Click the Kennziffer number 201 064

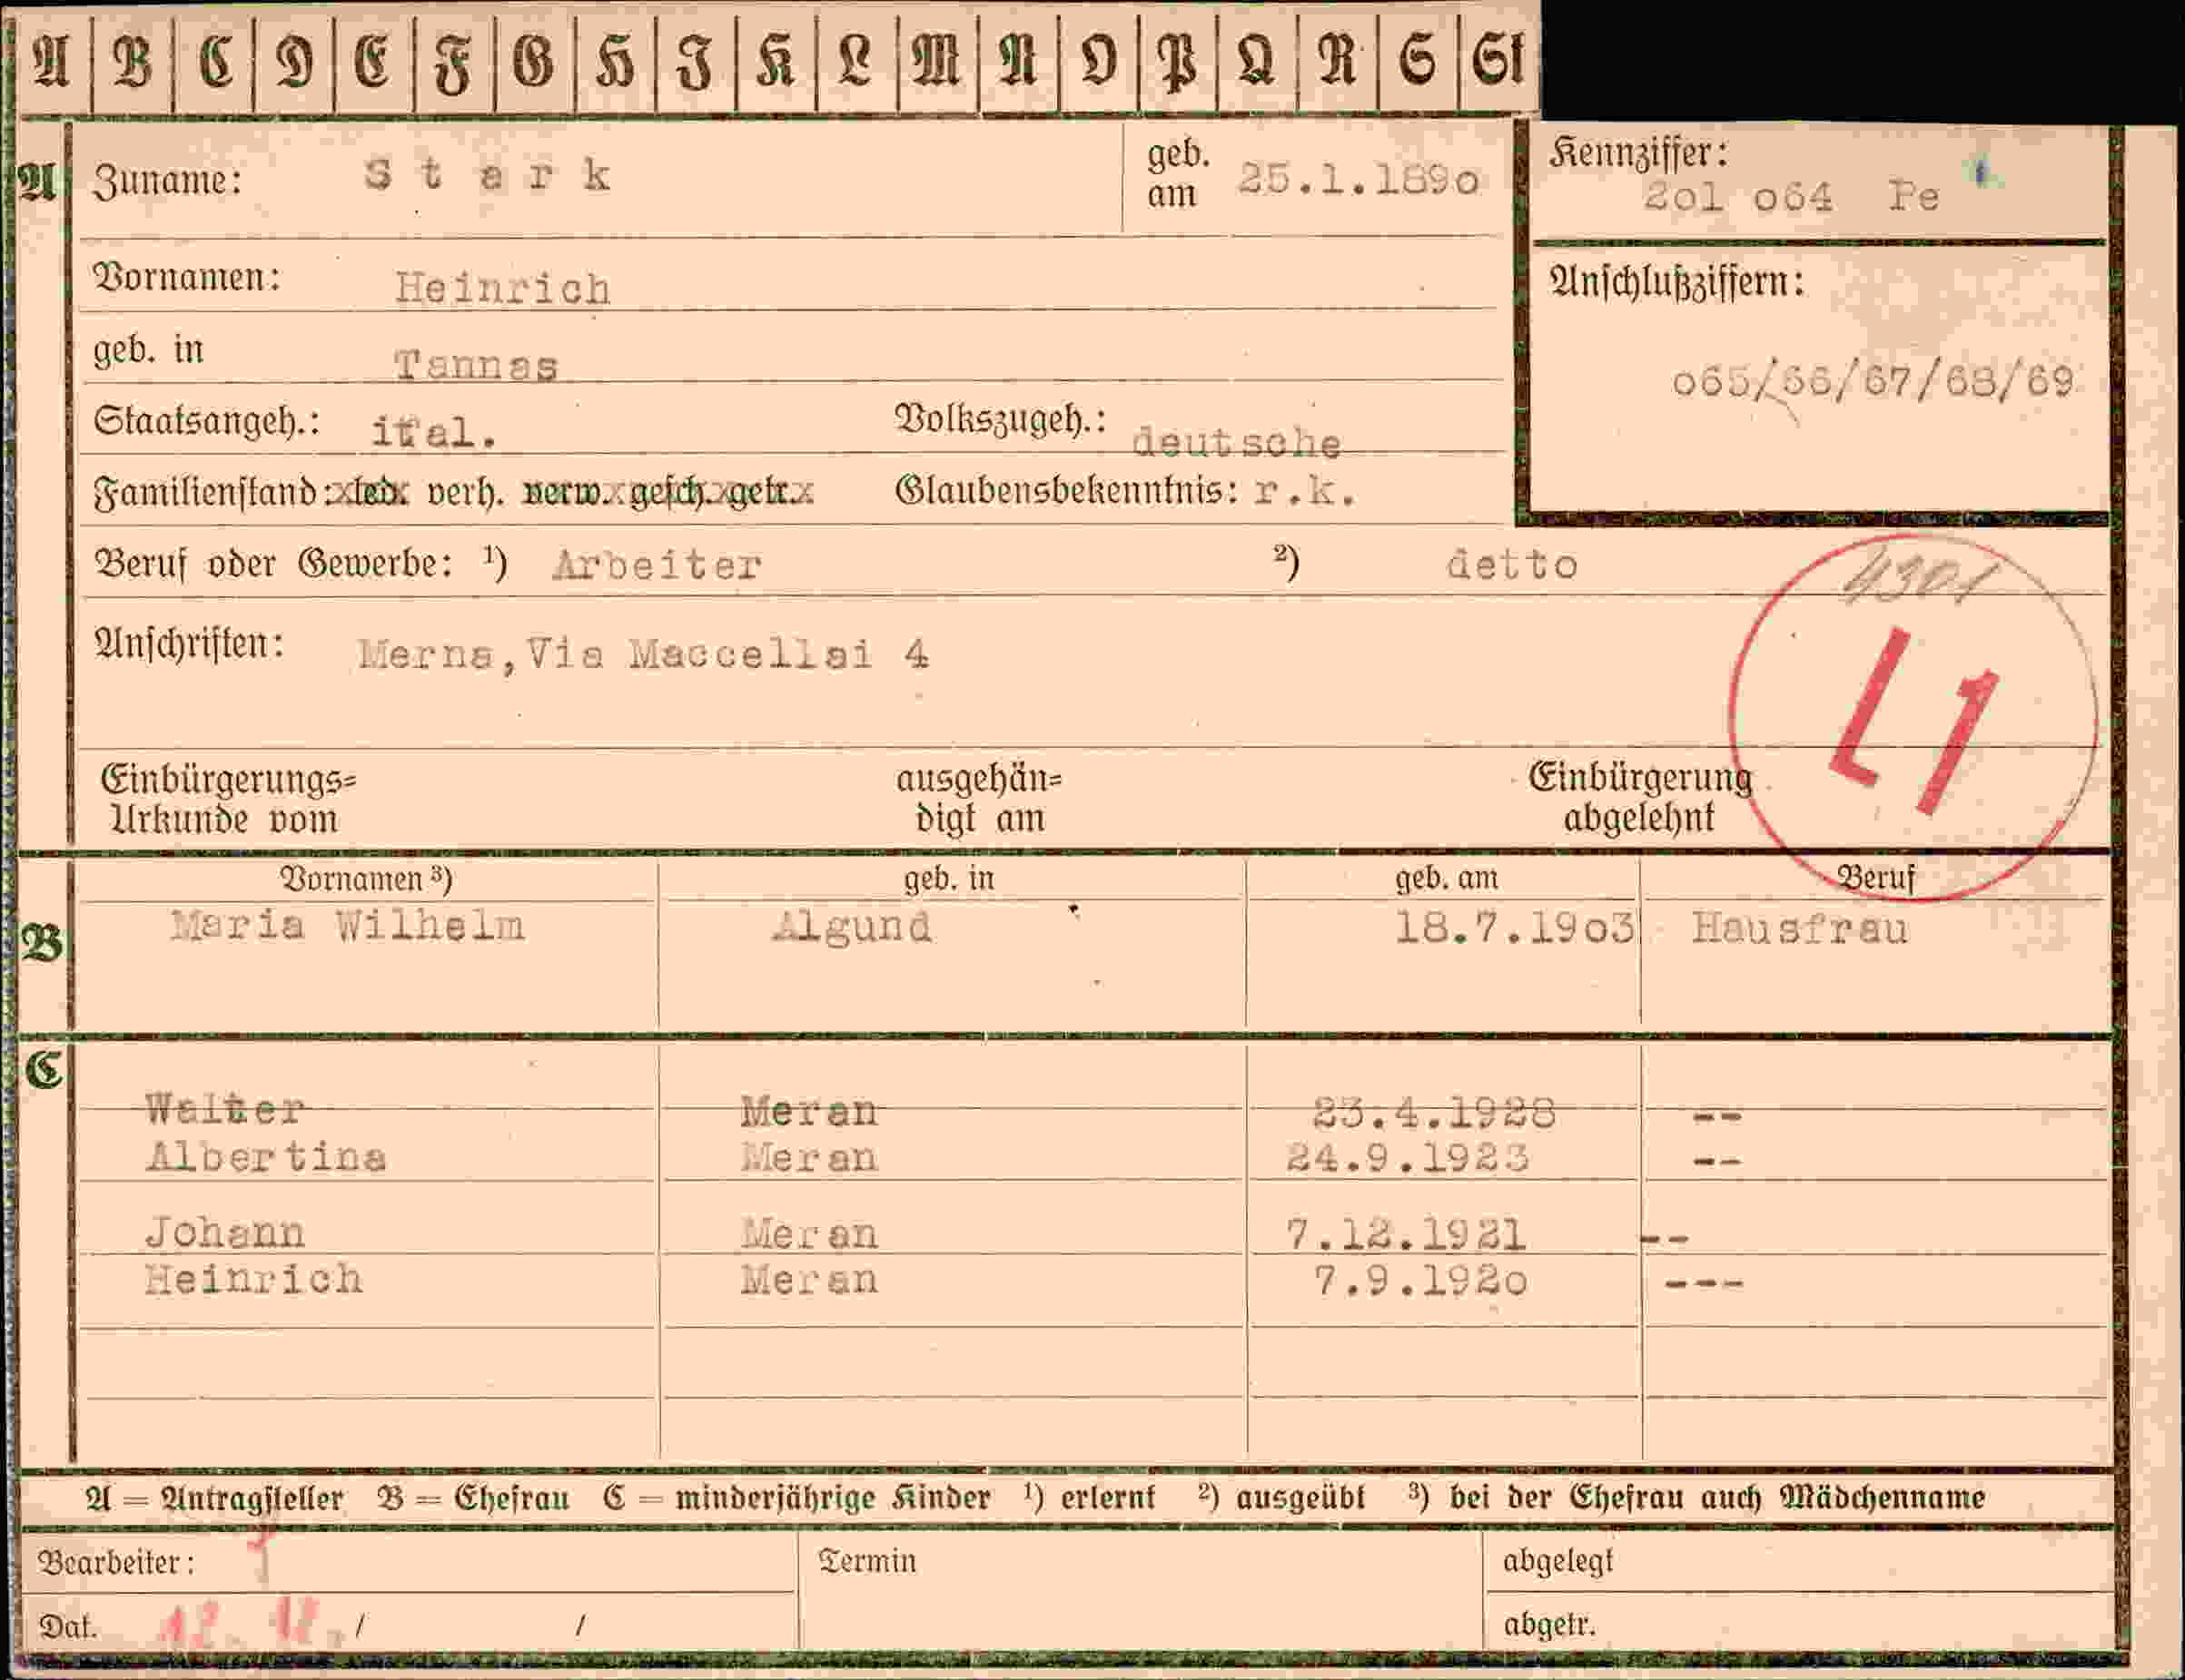click(x=1739, y=196)
